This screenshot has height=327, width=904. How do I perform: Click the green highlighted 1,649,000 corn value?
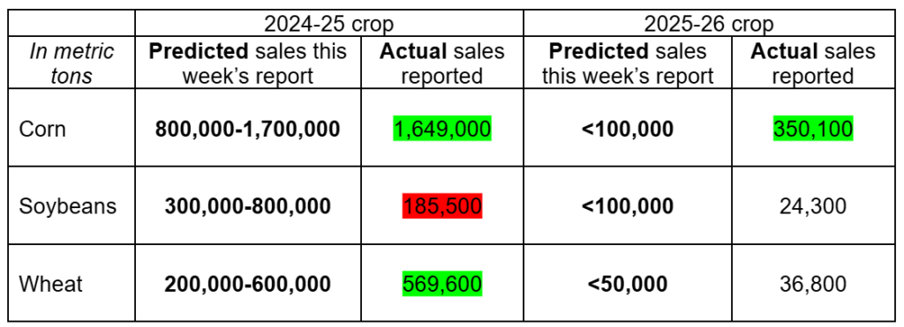pos(441,129)
